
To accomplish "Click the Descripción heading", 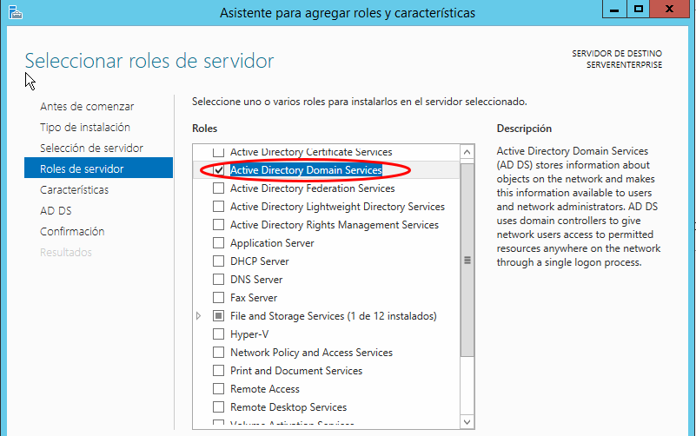I will coord(524,129).
